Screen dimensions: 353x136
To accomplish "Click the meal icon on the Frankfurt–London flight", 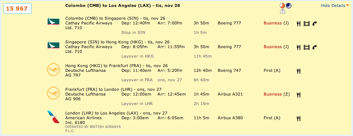I will 299,95.
